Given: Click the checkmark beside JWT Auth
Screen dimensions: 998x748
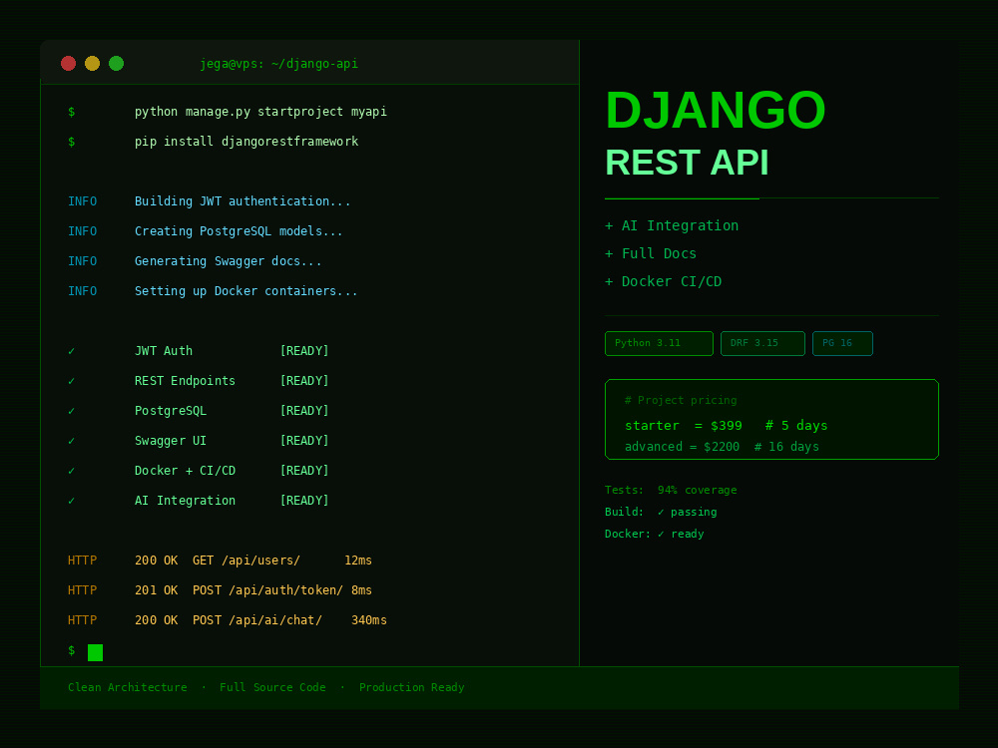Looking at the screenshot, I should tap(71, 351).
